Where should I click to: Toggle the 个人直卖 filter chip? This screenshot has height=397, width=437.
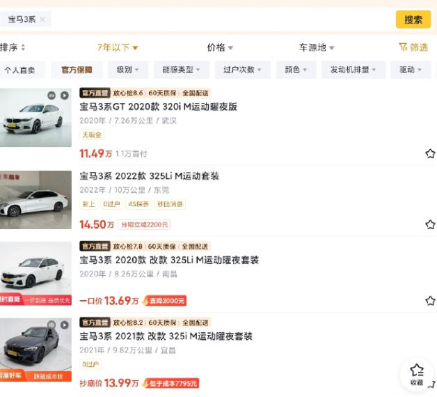pos(19,70)
